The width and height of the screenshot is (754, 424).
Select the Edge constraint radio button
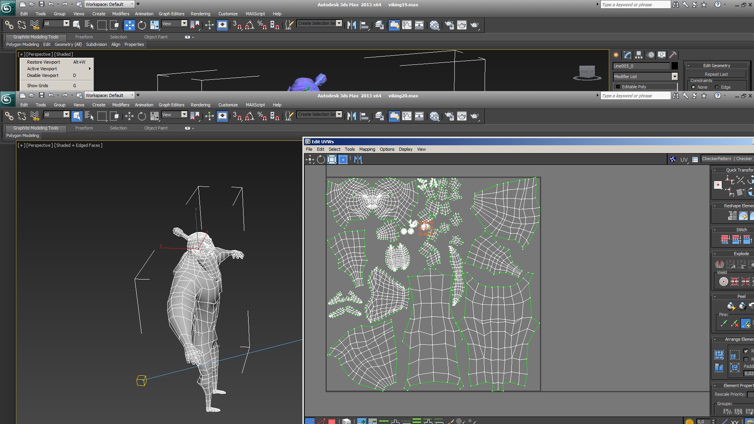point(717,87)
